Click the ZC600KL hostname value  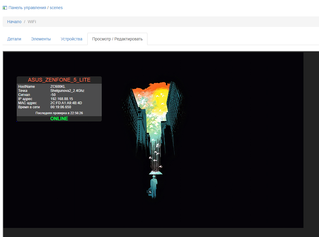(x=58, y=87)
